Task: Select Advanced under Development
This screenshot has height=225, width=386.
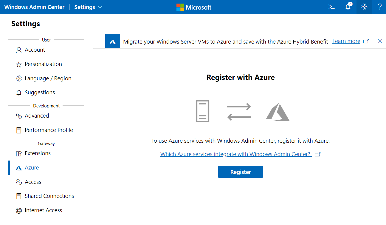Action: 37,116
